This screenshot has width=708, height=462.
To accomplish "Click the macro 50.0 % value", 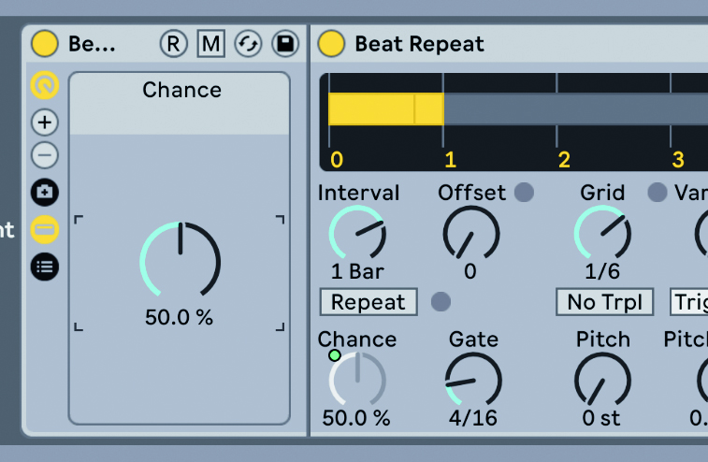I will click(x=179, y=317).
